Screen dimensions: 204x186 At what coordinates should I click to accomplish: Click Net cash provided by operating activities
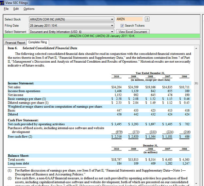pyautogui.click(x=36, y=124)
